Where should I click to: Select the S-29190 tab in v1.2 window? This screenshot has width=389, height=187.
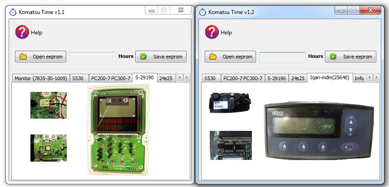tap(276, 78)
